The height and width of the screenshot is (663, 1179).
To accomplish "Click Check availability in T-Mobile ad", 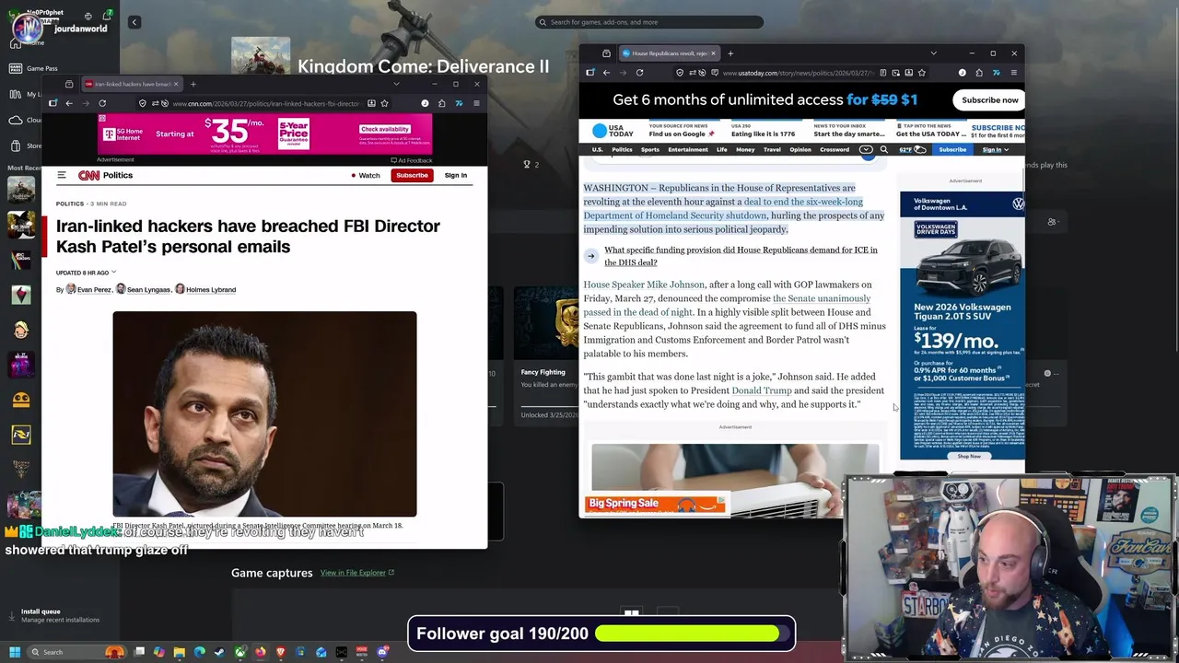I will pyautogui.click(x=384, y=129).
